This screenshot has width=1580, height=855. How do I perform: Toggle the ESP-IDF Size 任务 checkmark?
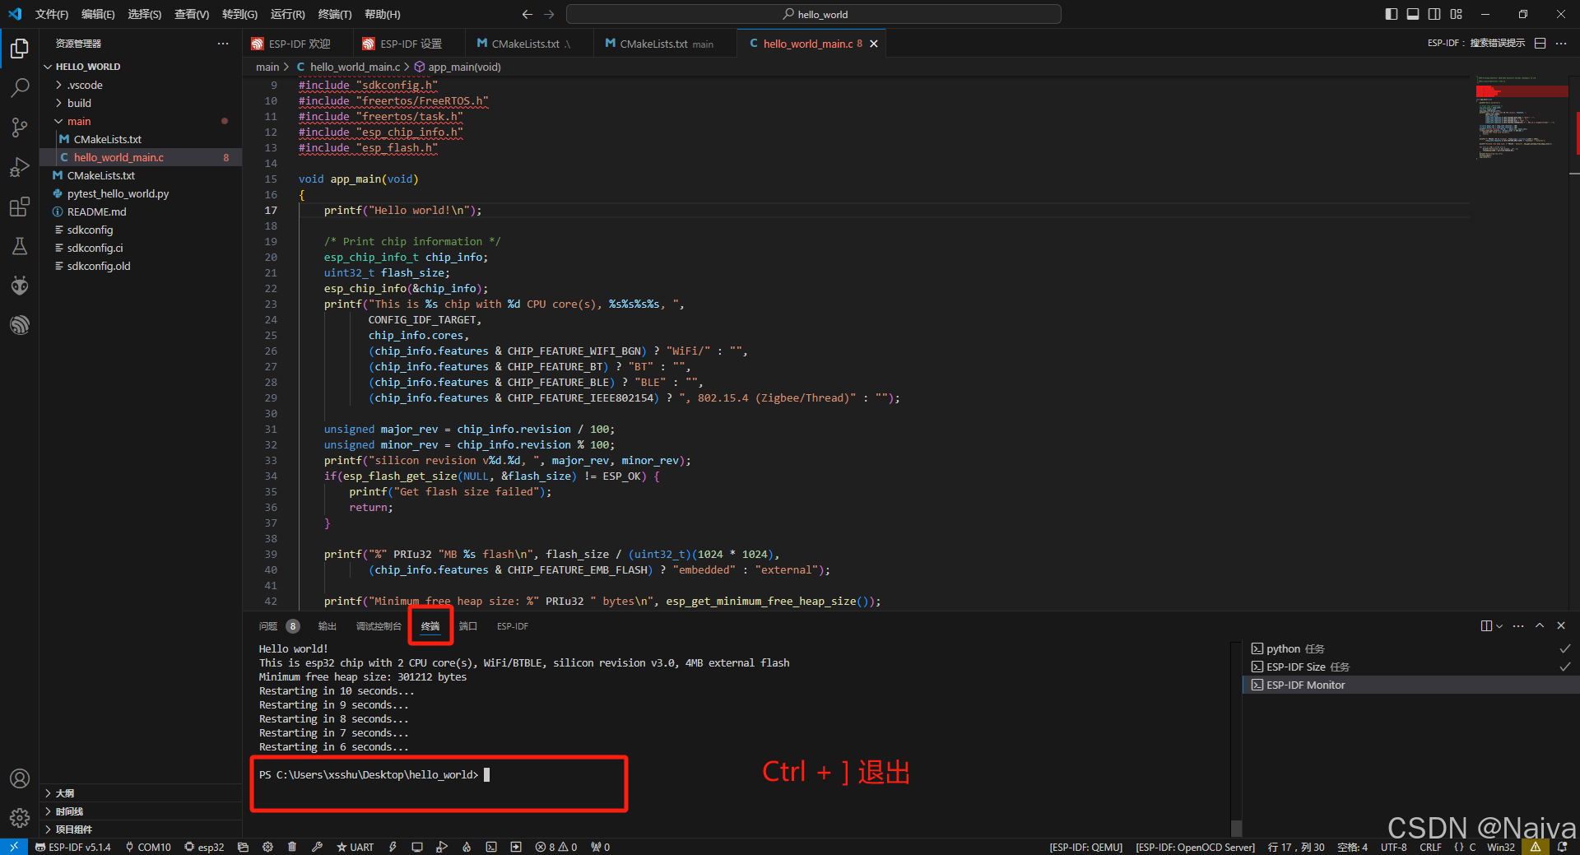click(1564, 667)
